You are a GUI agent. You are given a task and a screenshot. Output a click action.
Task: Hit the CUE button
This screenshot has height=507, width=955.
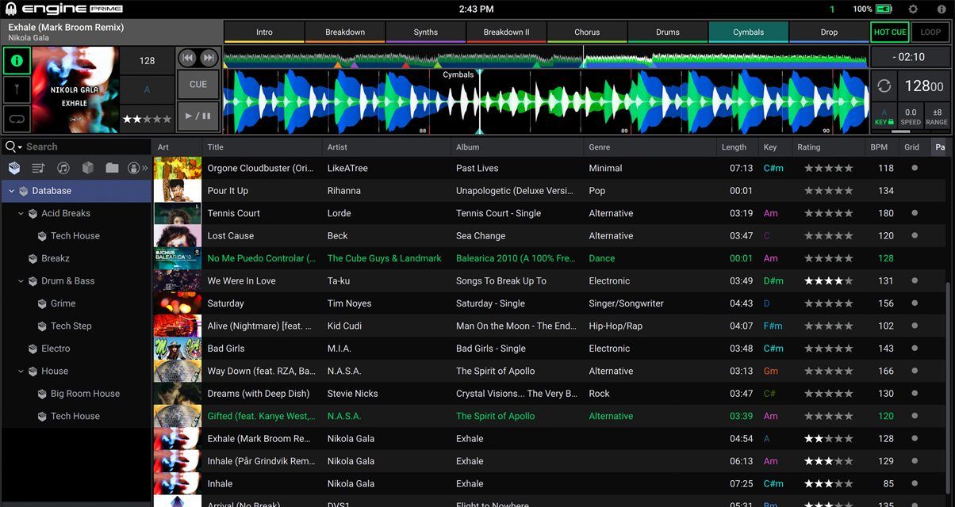click(198, 84)
